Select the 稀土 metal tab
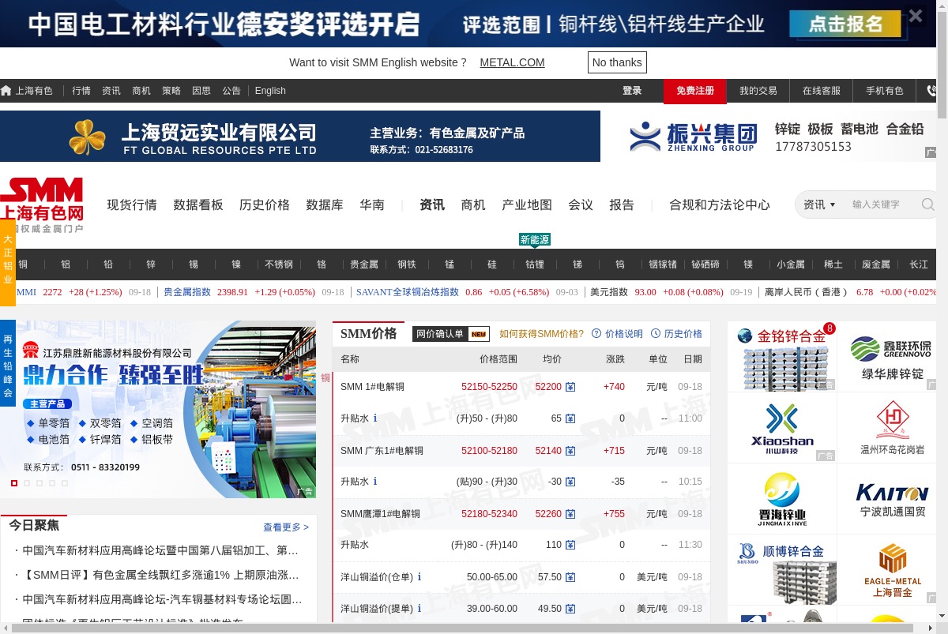 click(833, 264)
